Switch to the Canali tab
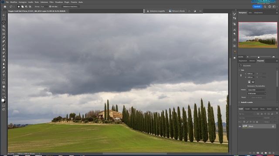The image size is (279, 156). 247,109
